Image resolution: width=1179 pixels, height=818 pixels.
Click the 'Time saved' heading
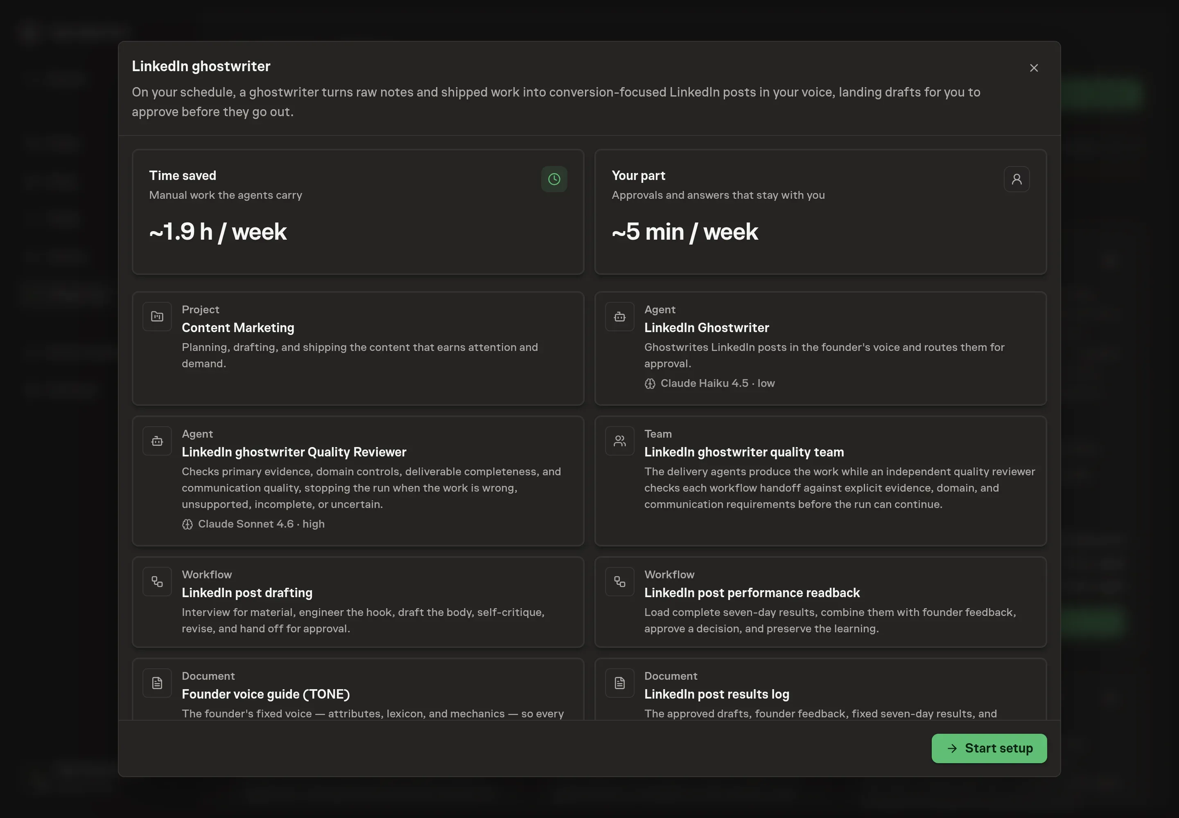click(183, 176)
